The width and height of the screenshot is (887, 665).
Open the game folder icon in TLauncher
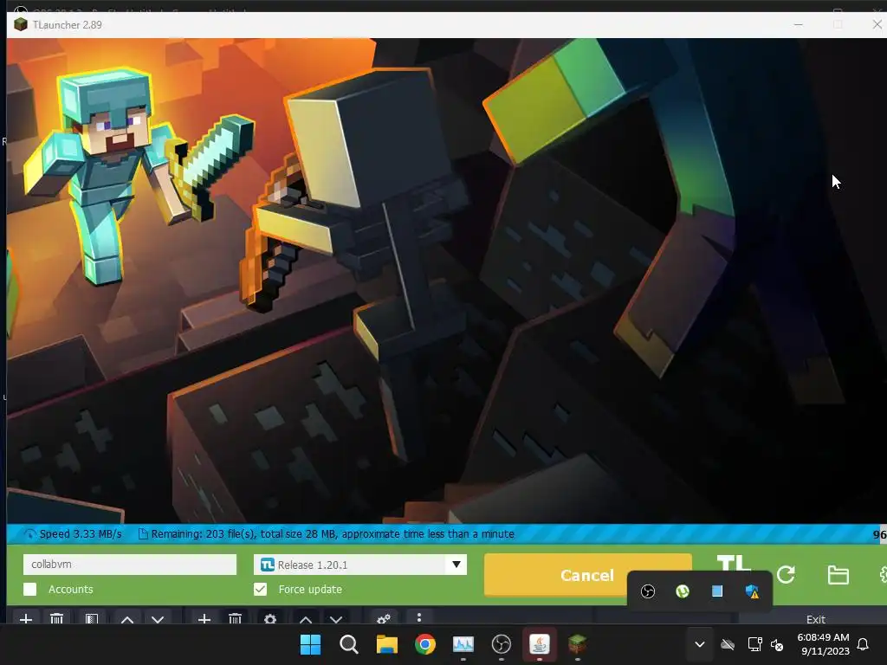pyautogui.click(x=838, y=575)
